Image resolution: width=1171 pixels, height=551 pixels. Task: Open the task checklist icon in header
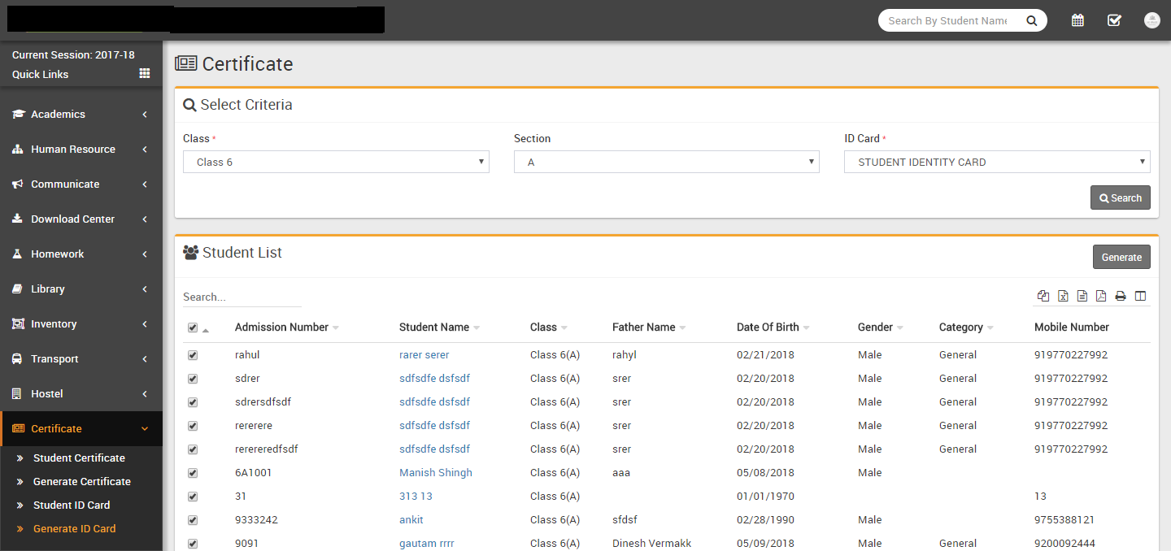click(1114, 20)
